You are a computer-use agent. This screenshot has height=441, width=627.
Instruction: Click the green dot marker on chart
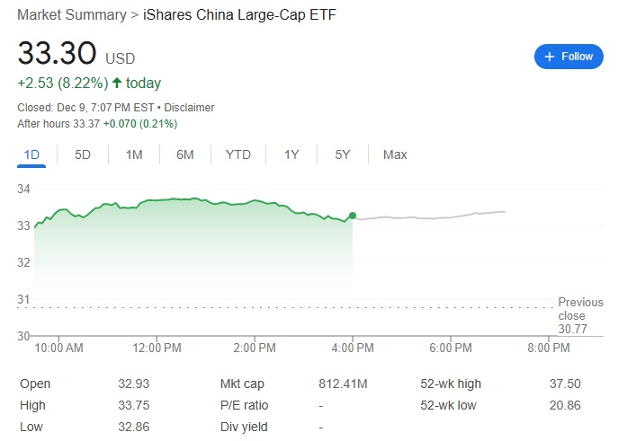pos(353,216)
